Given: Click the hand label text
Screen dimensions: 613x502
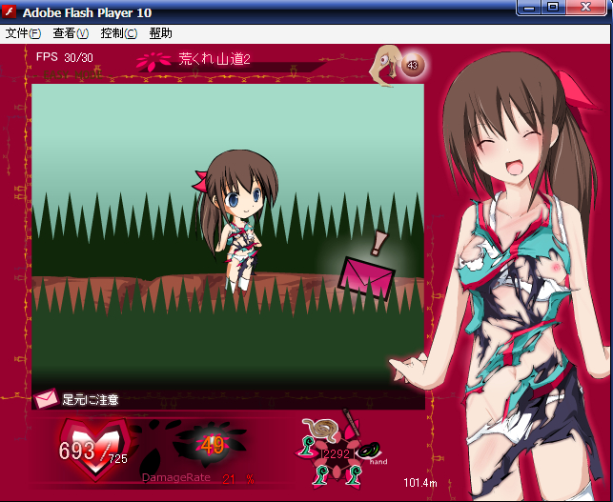Looking at the screenshot, I should [x=378, y=462].
